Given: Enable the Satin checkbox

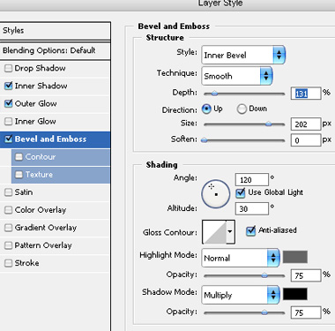Looking at the screenshot, I should [9, 192].
